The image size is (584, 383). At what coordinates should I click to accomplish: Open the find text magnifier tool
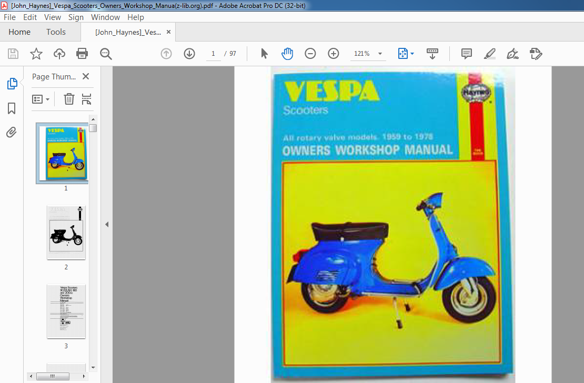click(106, 54)
